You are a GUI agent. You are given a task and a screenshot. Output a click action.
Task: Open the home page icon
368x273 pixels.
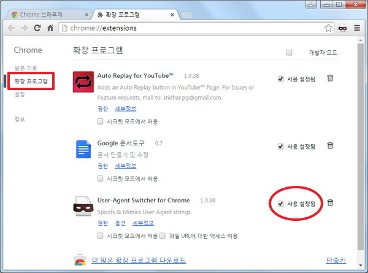[x=50, y=28]
